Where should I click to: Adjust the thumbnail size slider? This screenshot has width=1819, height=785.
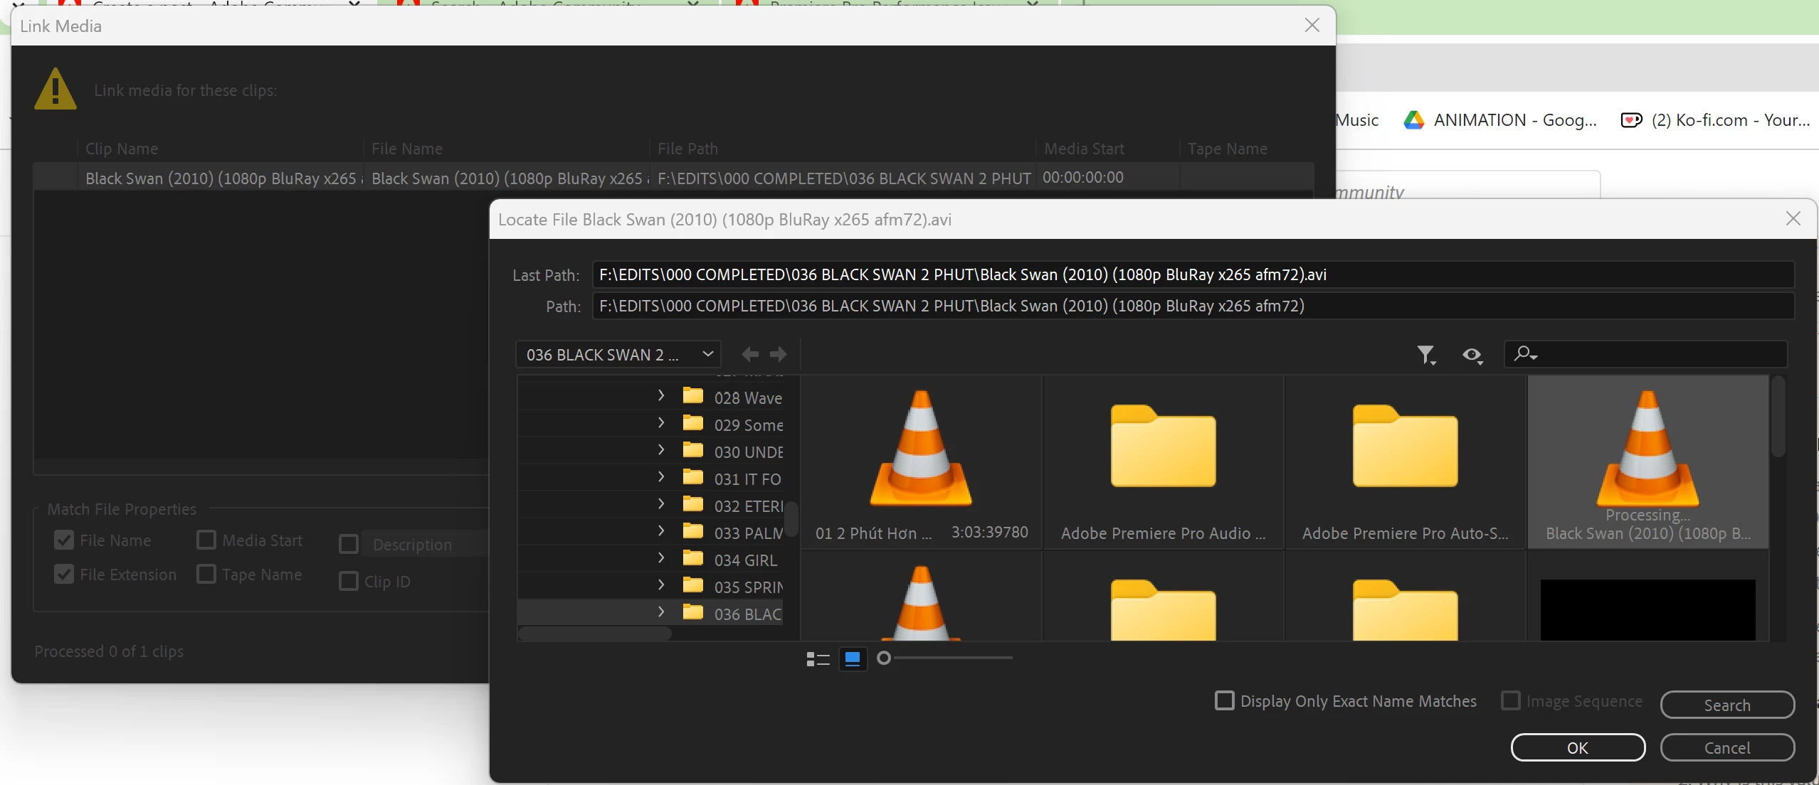click(884, 658)
